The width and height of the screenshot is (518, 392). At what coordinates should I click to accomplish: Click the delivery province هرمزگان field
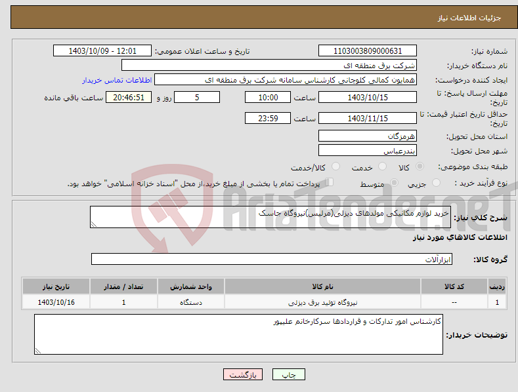(368, 136)
